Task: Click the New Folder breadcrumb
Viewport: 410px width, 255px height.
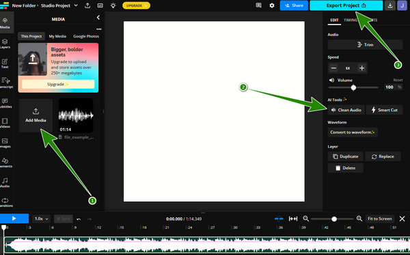Action: [x=24, y=5]
